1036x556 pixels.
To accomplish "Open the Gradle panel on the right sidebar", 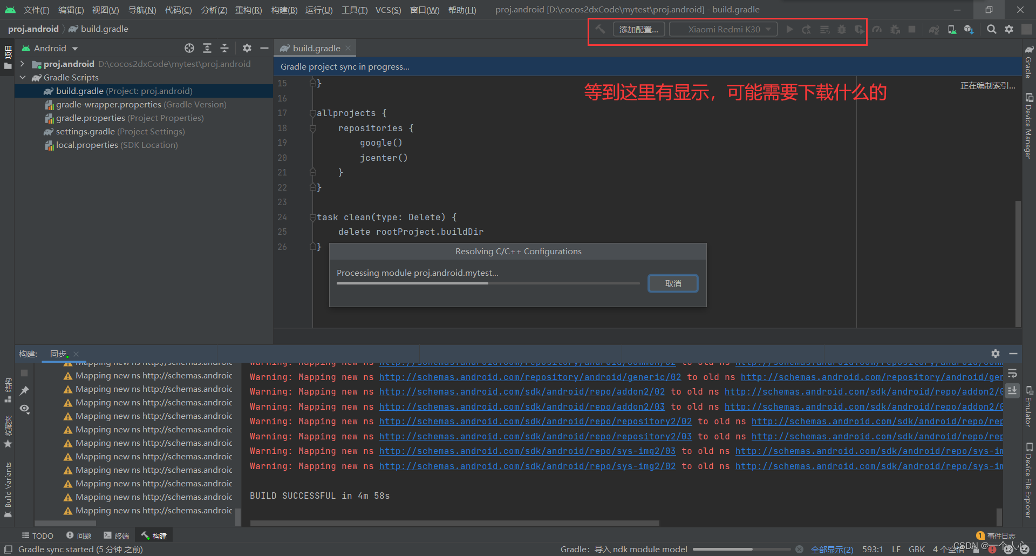I will [x=1030, y=65].
